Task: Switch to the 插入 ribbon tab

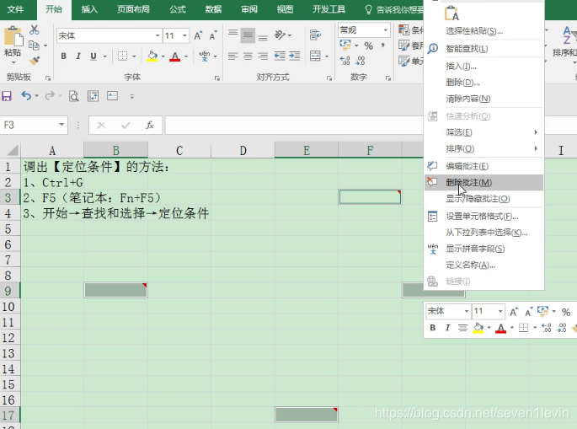Action: (89, 9)
